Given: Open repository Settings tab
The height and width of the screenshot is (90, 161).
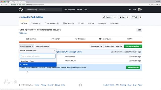Looking at the screenshot, I should (x=114, y=23).
